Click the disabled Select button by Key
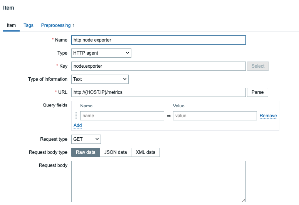Viewport: 299px width, 205px height. pos(258,66)
